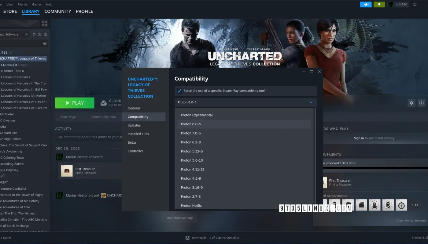This screenshot has height=244, width=428.
Task: Open the Help menu
Action: pyautogui.click(x=49, y=5)
